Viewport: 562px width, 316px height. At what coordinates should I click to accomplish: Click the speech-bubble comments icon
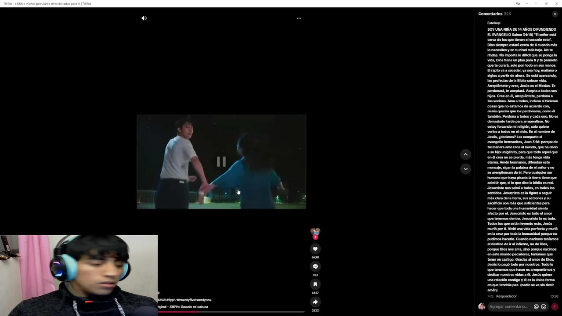tap(315, 266)
